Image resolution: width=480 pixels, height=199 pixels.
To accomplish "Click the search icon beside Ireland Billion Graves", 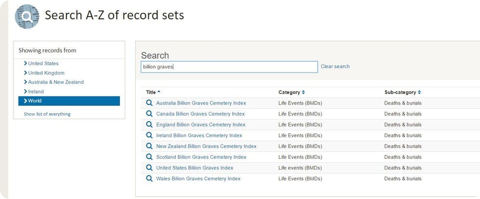I will (x=149, y=135).
